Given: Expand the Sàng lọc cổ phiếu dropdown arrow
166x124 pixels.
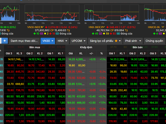Looking at the screenshot, I should tap(120, 41).
